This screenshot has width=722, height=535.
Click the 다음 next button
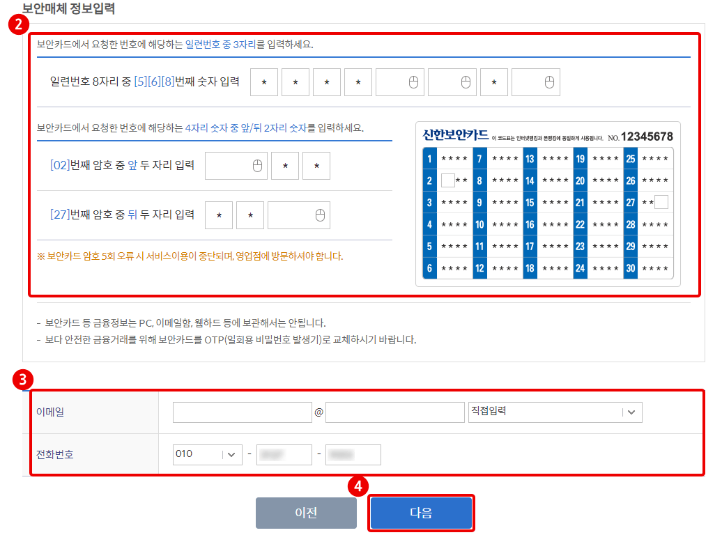click(x=422, y=513)
